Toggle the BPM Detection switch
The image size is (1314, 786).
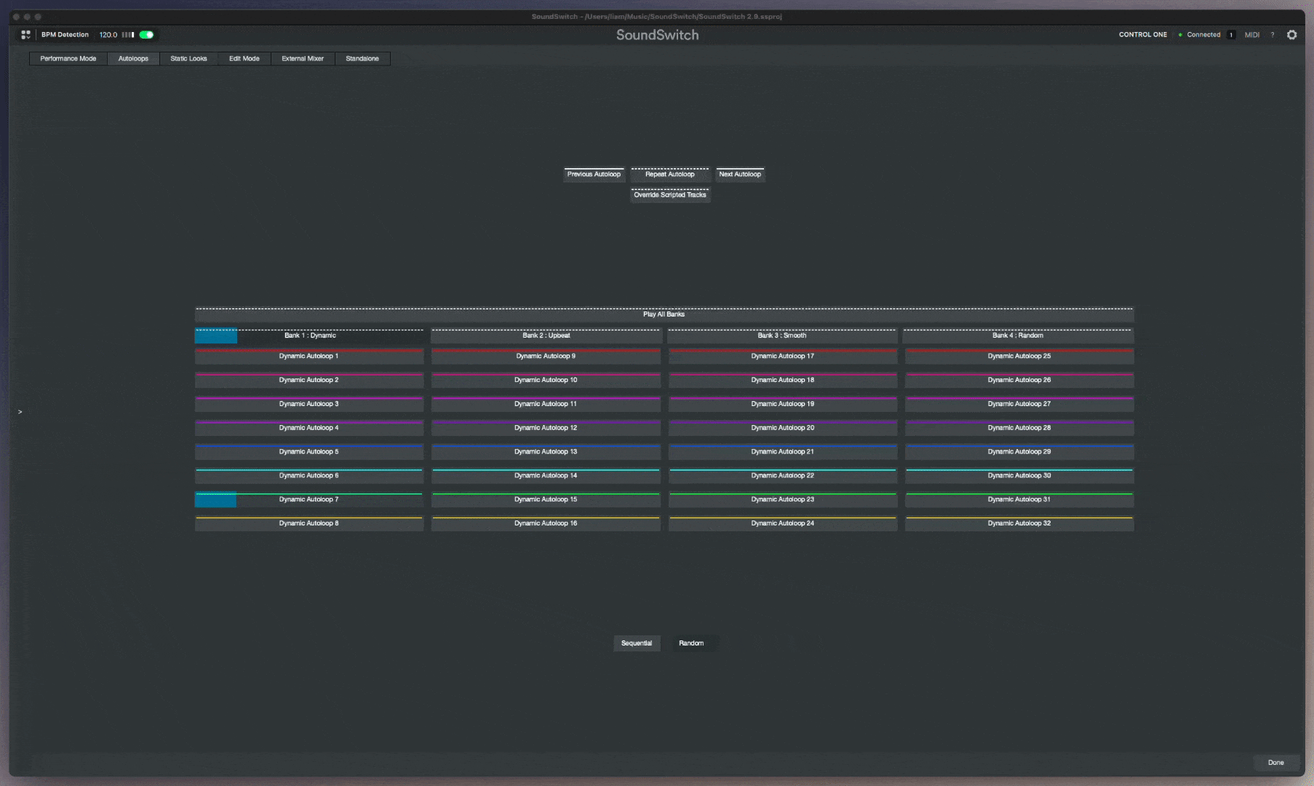(147, 35)
